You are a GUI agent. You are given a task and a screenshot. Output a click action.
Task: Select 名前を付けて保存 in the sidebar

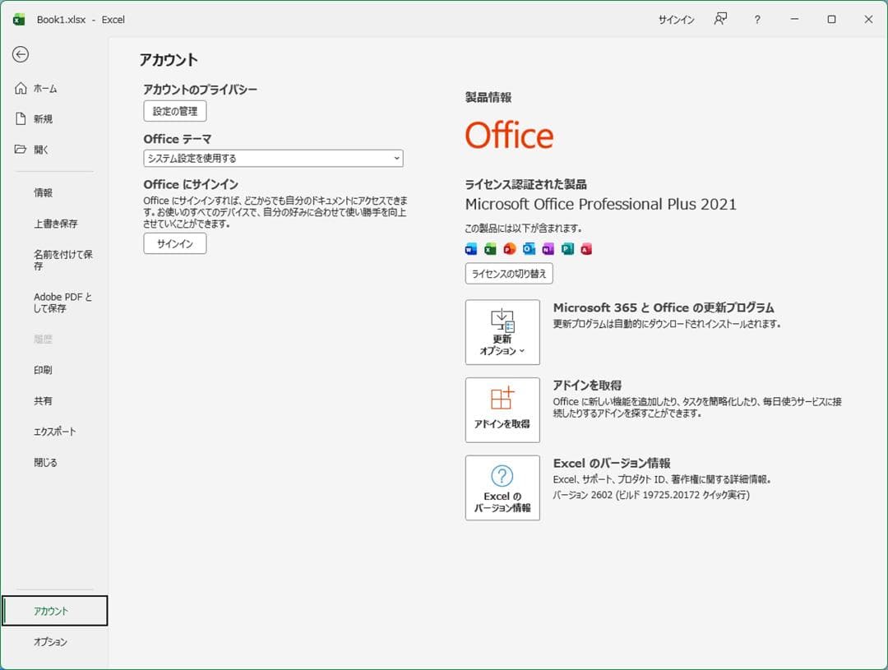pyautogui.click(x=62, y=260)
